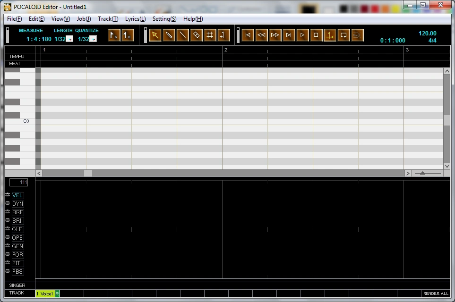Toggle the eye icon beside PIT
The width and height of the screenshot is (455, 302).
click(x=8, y=263)
